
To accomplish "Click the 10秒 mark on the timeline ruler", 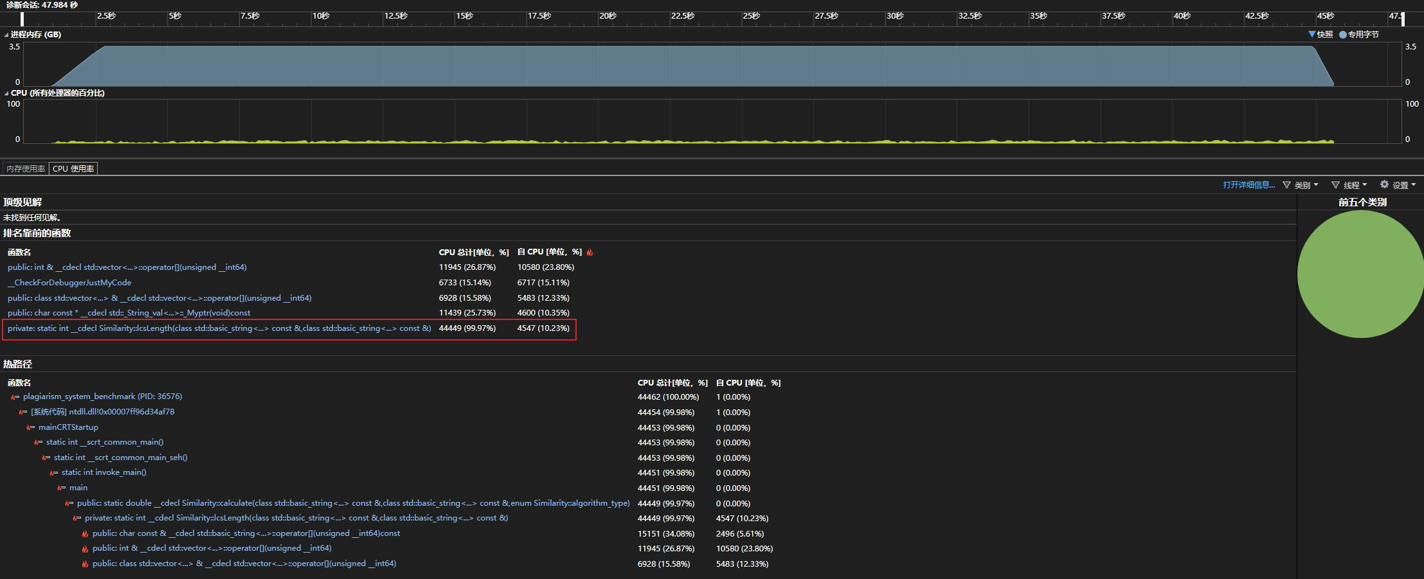I will coord(320,16).
